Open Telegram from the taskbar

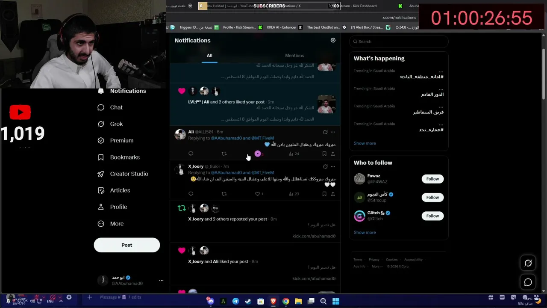click(x=235, y=302)
